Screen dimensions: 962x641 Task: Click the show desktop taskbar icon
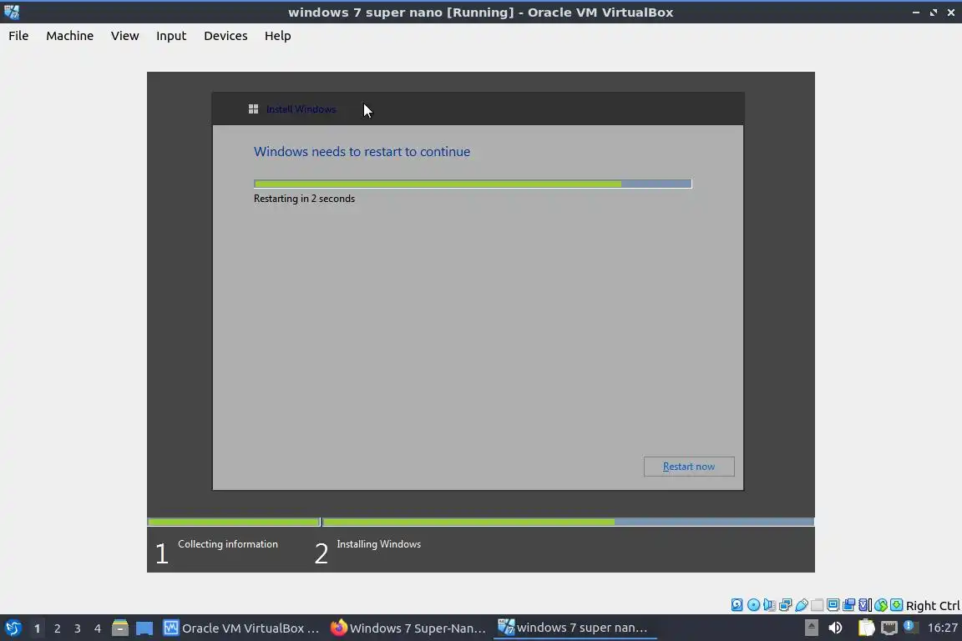[144, 628]
